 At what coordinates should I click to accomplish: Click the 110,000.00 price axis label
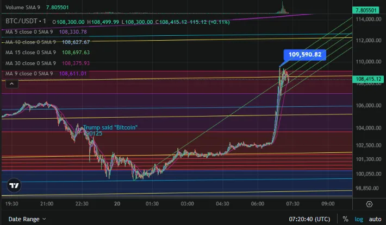tap(368, 62)
